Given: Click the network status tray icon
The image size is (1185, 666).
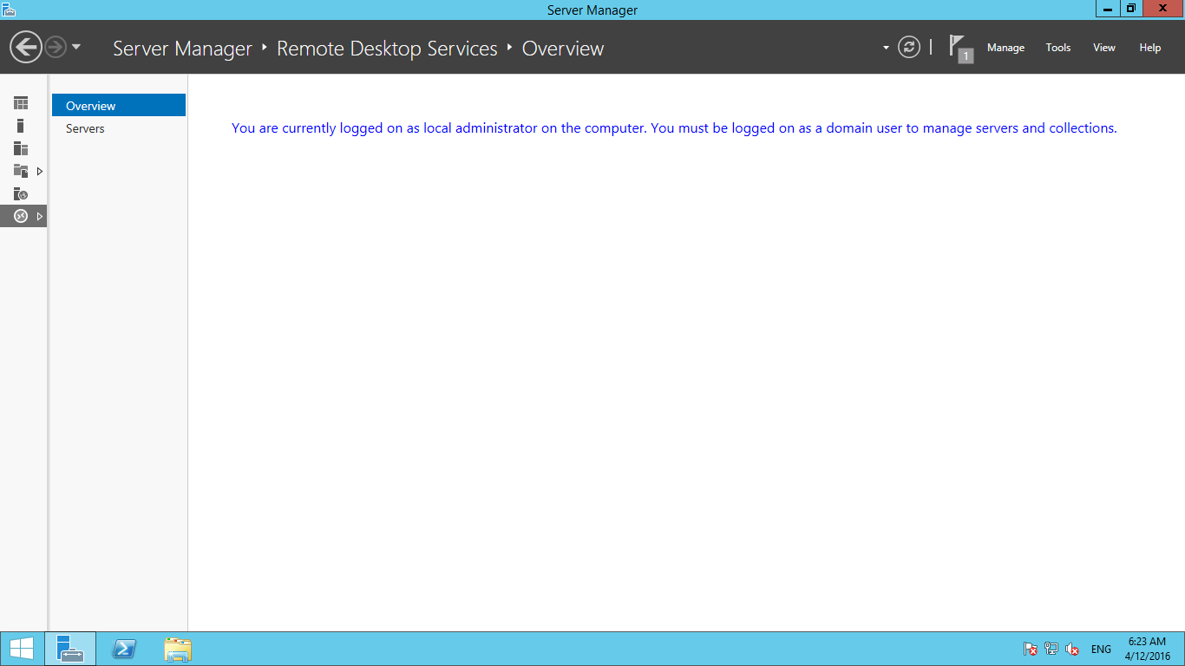Looking at the screenshot, I should (x=1051, y=649).
